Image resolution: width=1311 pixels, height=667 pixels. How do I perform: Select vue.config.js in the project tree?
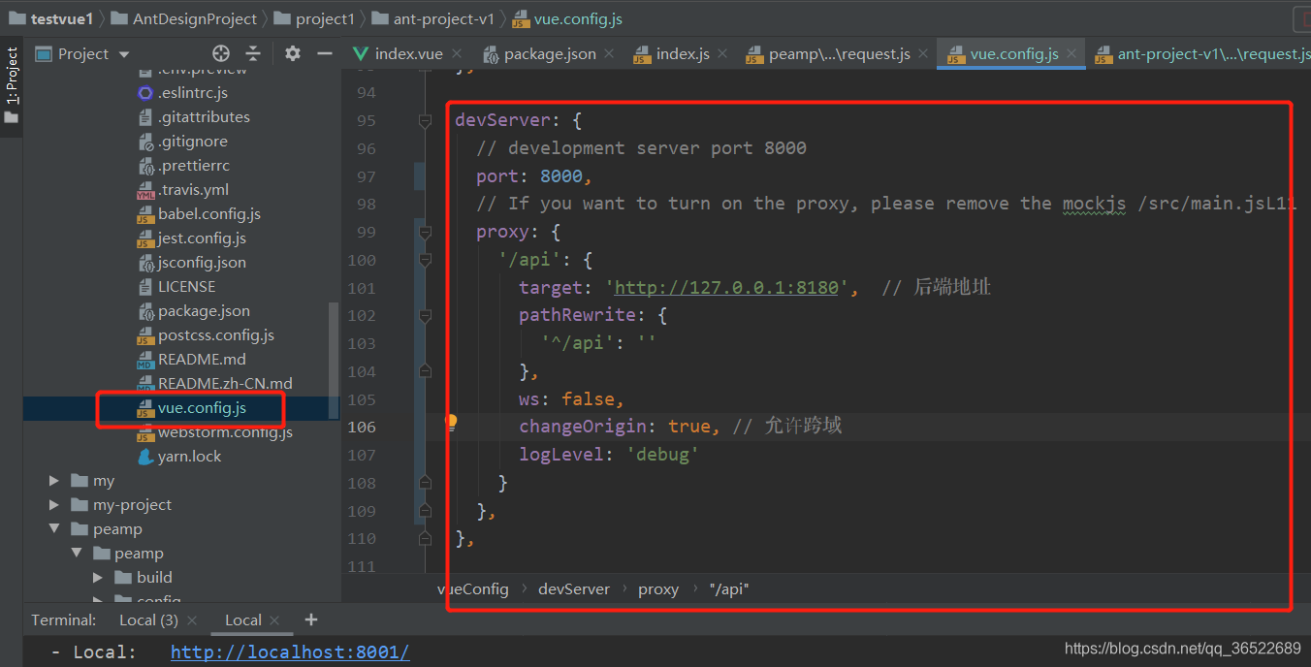pyautogui.click(x=202, y=408)
